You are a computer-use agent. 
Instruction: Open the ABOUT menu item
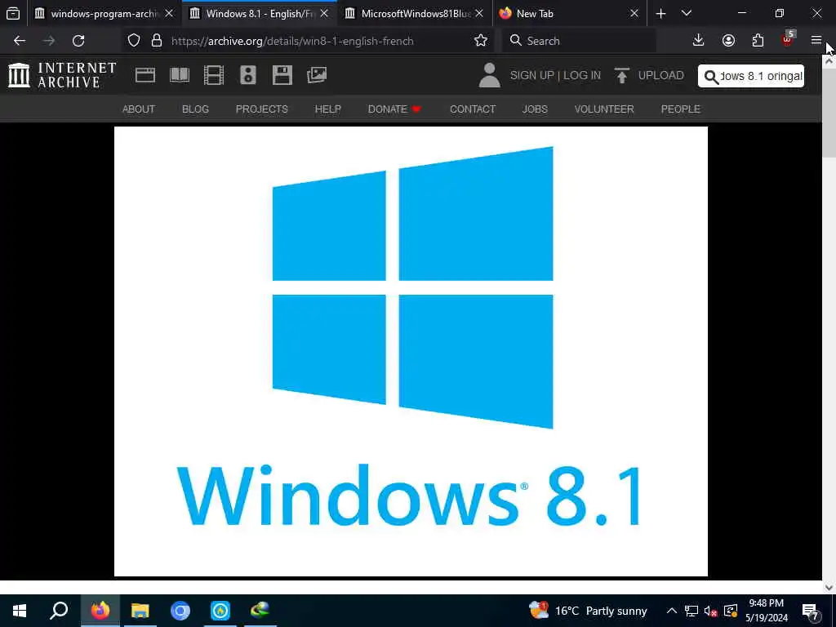[x=139, y=109]
